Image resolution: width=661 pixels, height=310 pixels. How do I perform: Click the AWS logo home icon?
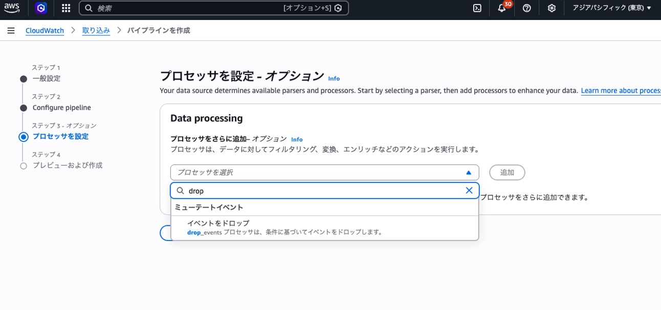pos(12,8)
